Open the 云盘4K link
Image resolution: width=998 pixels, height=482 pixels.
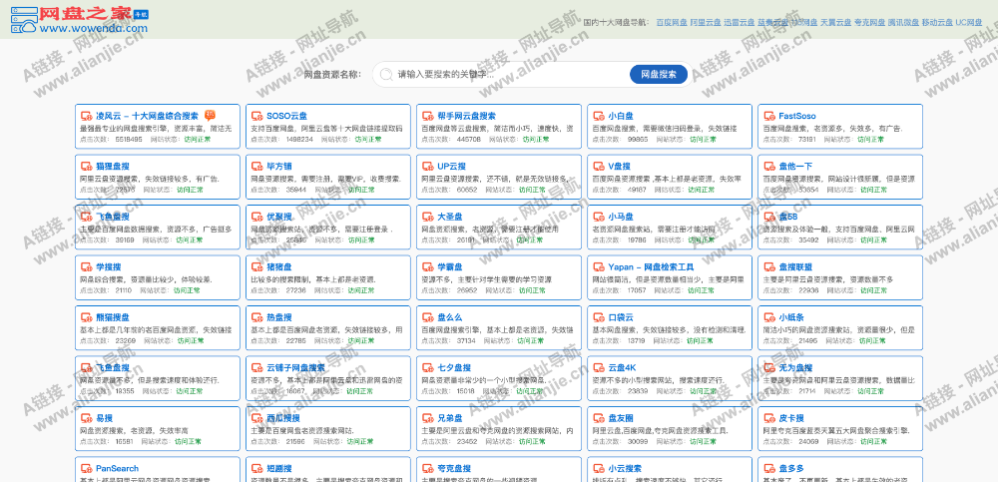click(x=622, y=367)
